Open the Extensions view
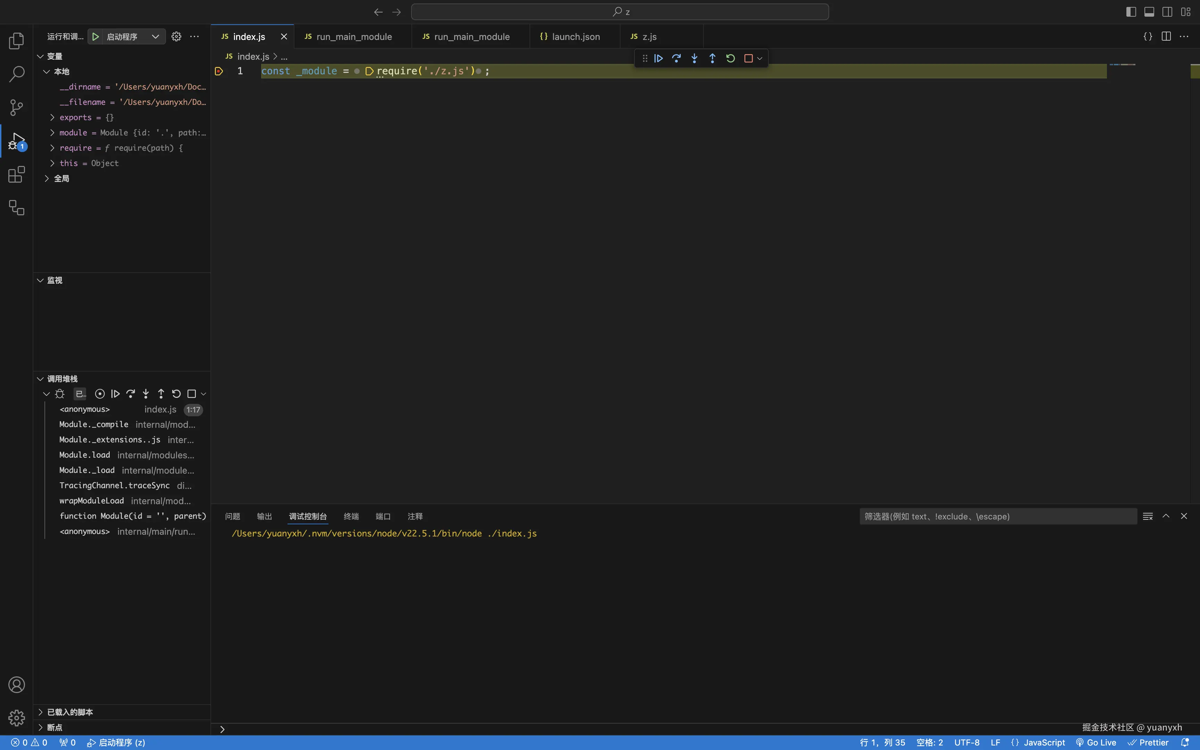 click(16, 174)
